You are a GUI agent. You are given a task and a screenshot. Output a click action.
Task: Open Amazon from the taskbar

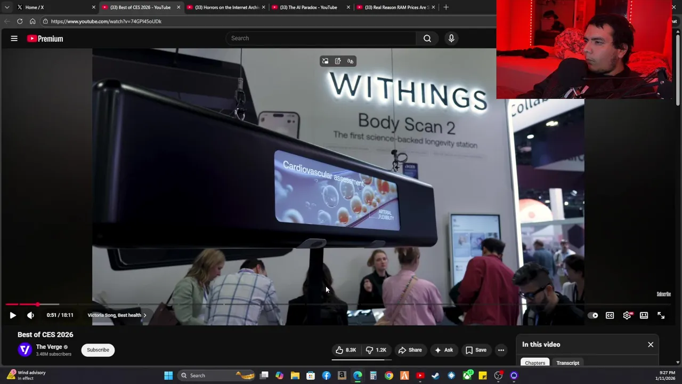tap(342, 375)
